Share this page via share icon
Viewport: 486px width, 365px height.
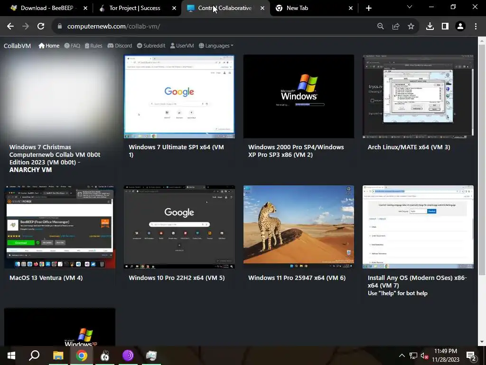pyautogui.click(x=396, y=27)
